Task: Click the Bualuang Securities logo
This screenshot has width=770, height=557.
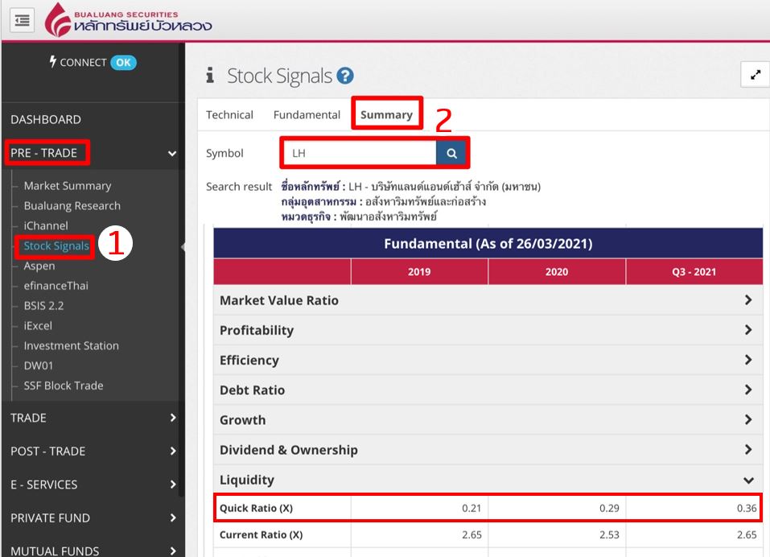Action: [129, 20]
